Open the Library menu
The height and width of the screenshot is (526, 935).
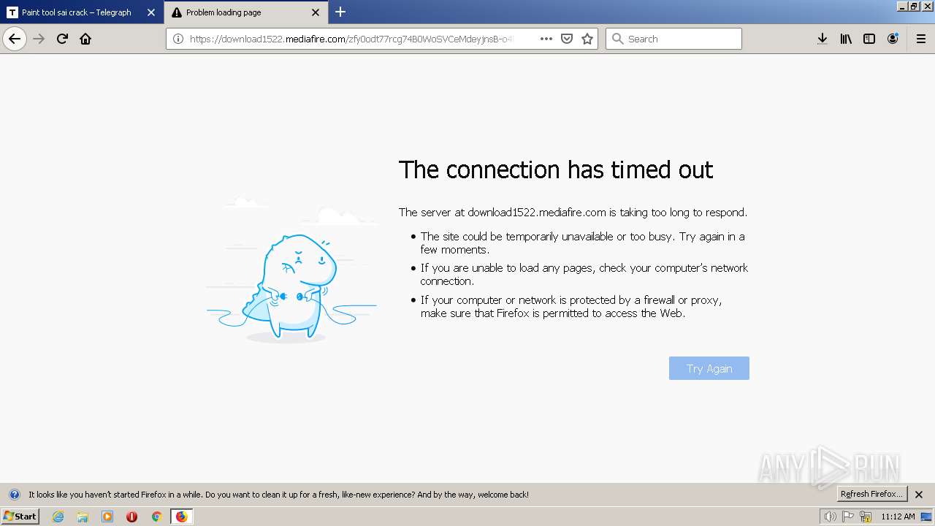(x=846, y=39)
